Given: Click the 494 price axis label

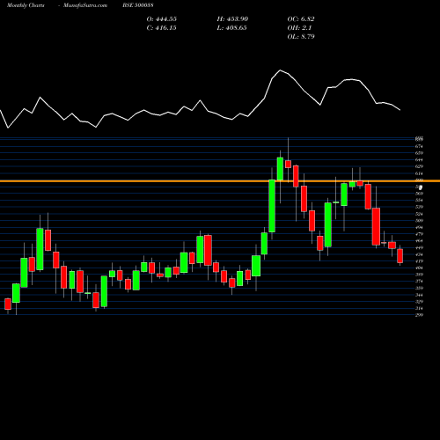Looking at the screenshot, I should tap(419, 227).
